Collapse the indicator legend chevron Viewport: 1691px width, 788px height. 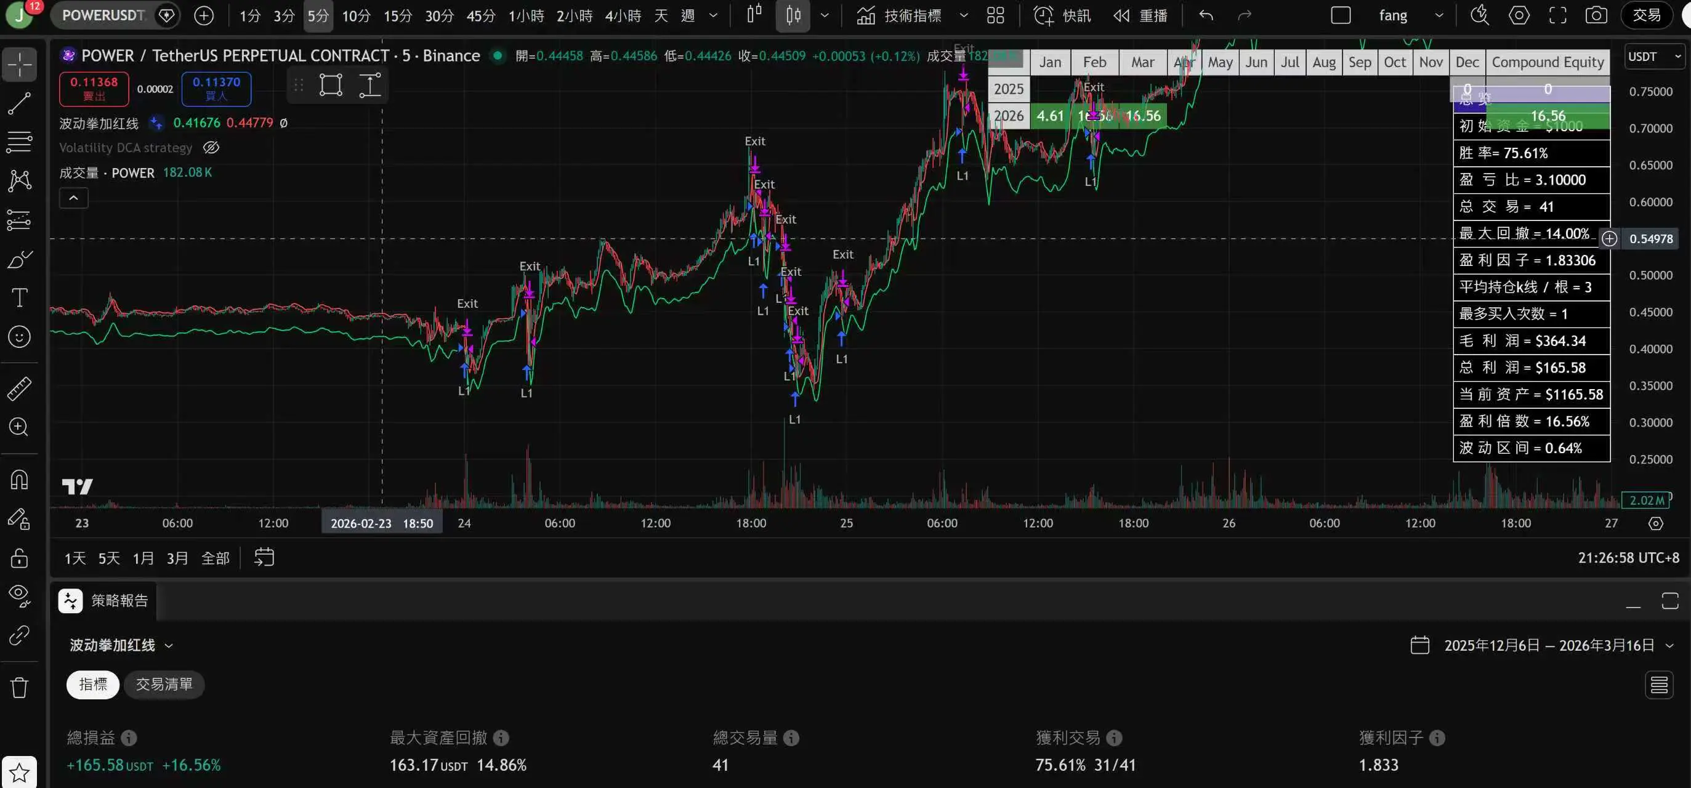pos(73,198)
